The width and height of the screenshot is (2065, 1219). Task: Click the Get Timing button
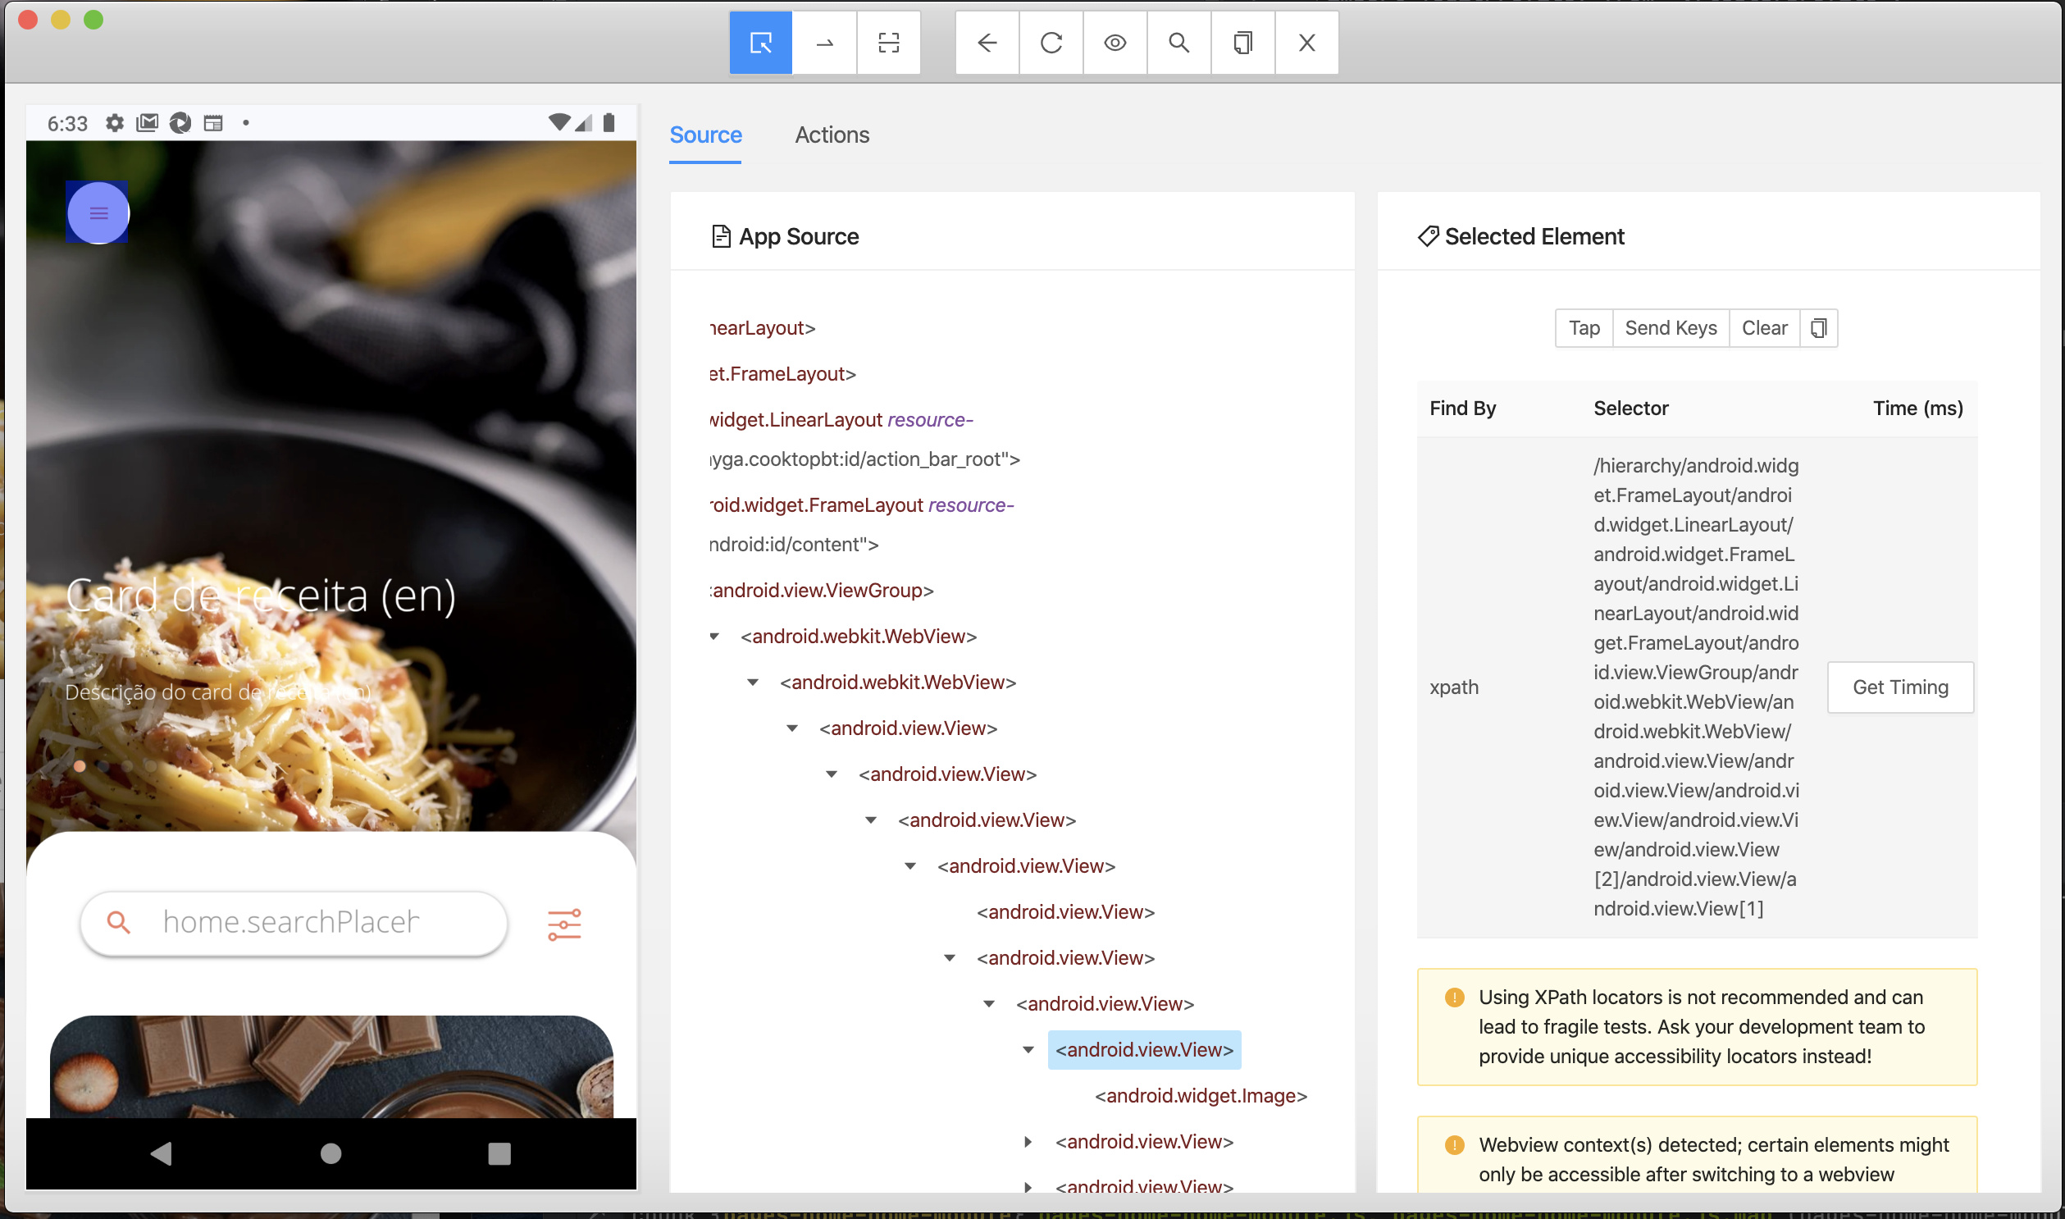click(1899, 687)
